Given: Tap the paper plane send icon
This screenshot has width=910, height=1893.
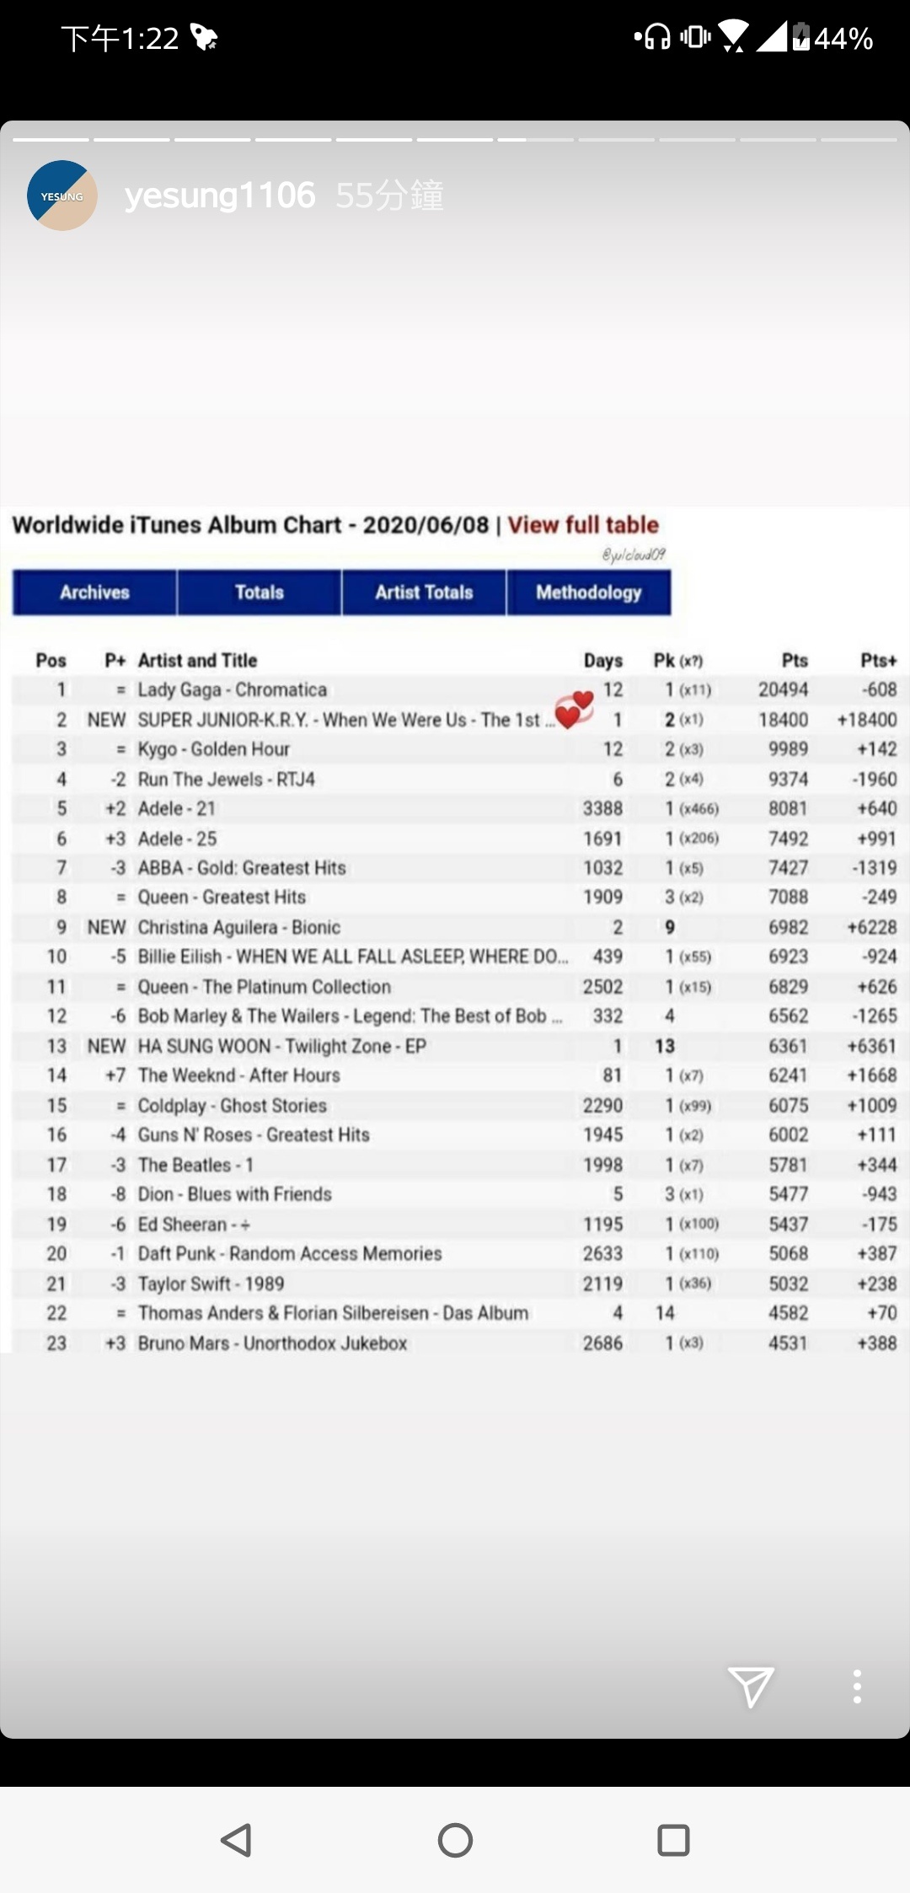Looking at the screenshot, I should pyautogui.click(x=751, y=1687).
